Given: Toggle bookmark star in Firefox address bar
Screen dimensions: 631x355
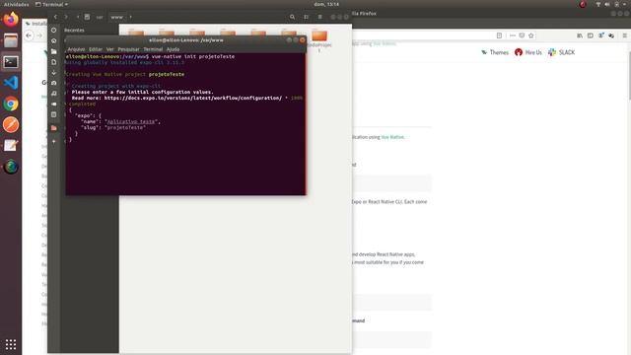Looking at the screenshot, I should (x=531, y=35).
